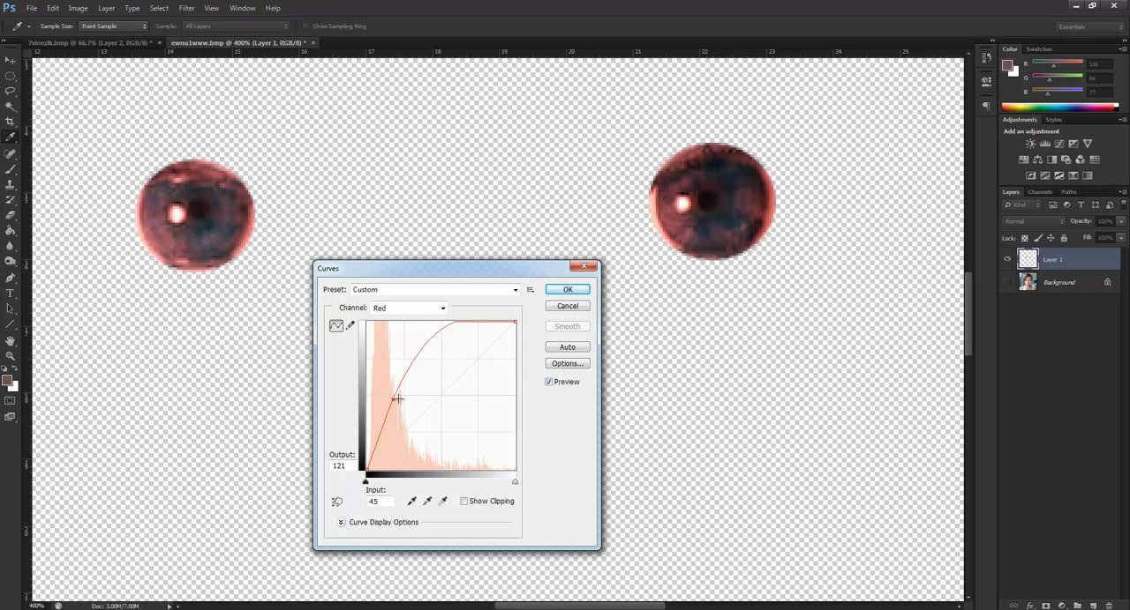Click the Auto button
Image resolution: width=1130 pixels, height=610 pixels.
tap(568, 346)
